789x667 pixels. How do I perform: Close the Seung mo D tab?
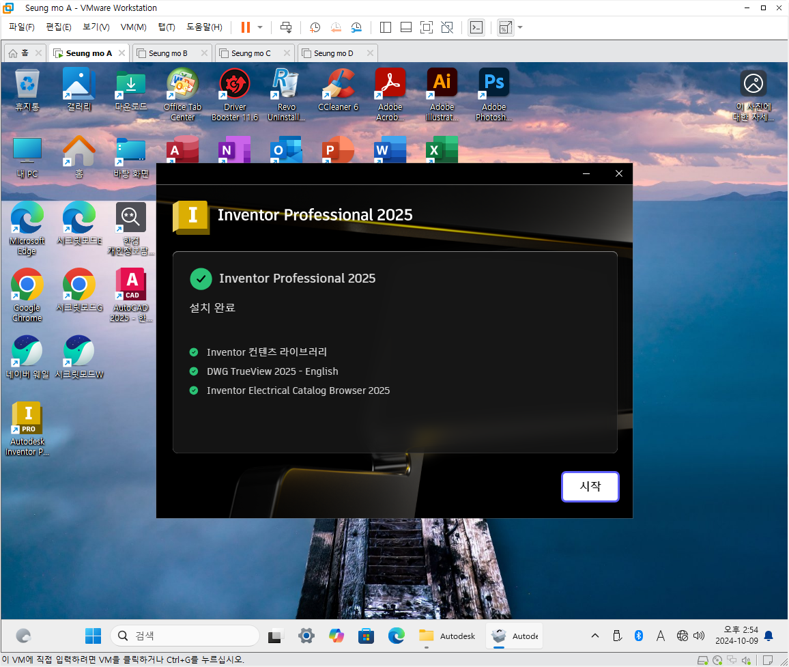371,53
